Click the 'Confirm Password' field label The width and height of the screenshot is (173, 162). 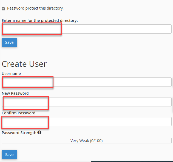(x=19, y=113)
